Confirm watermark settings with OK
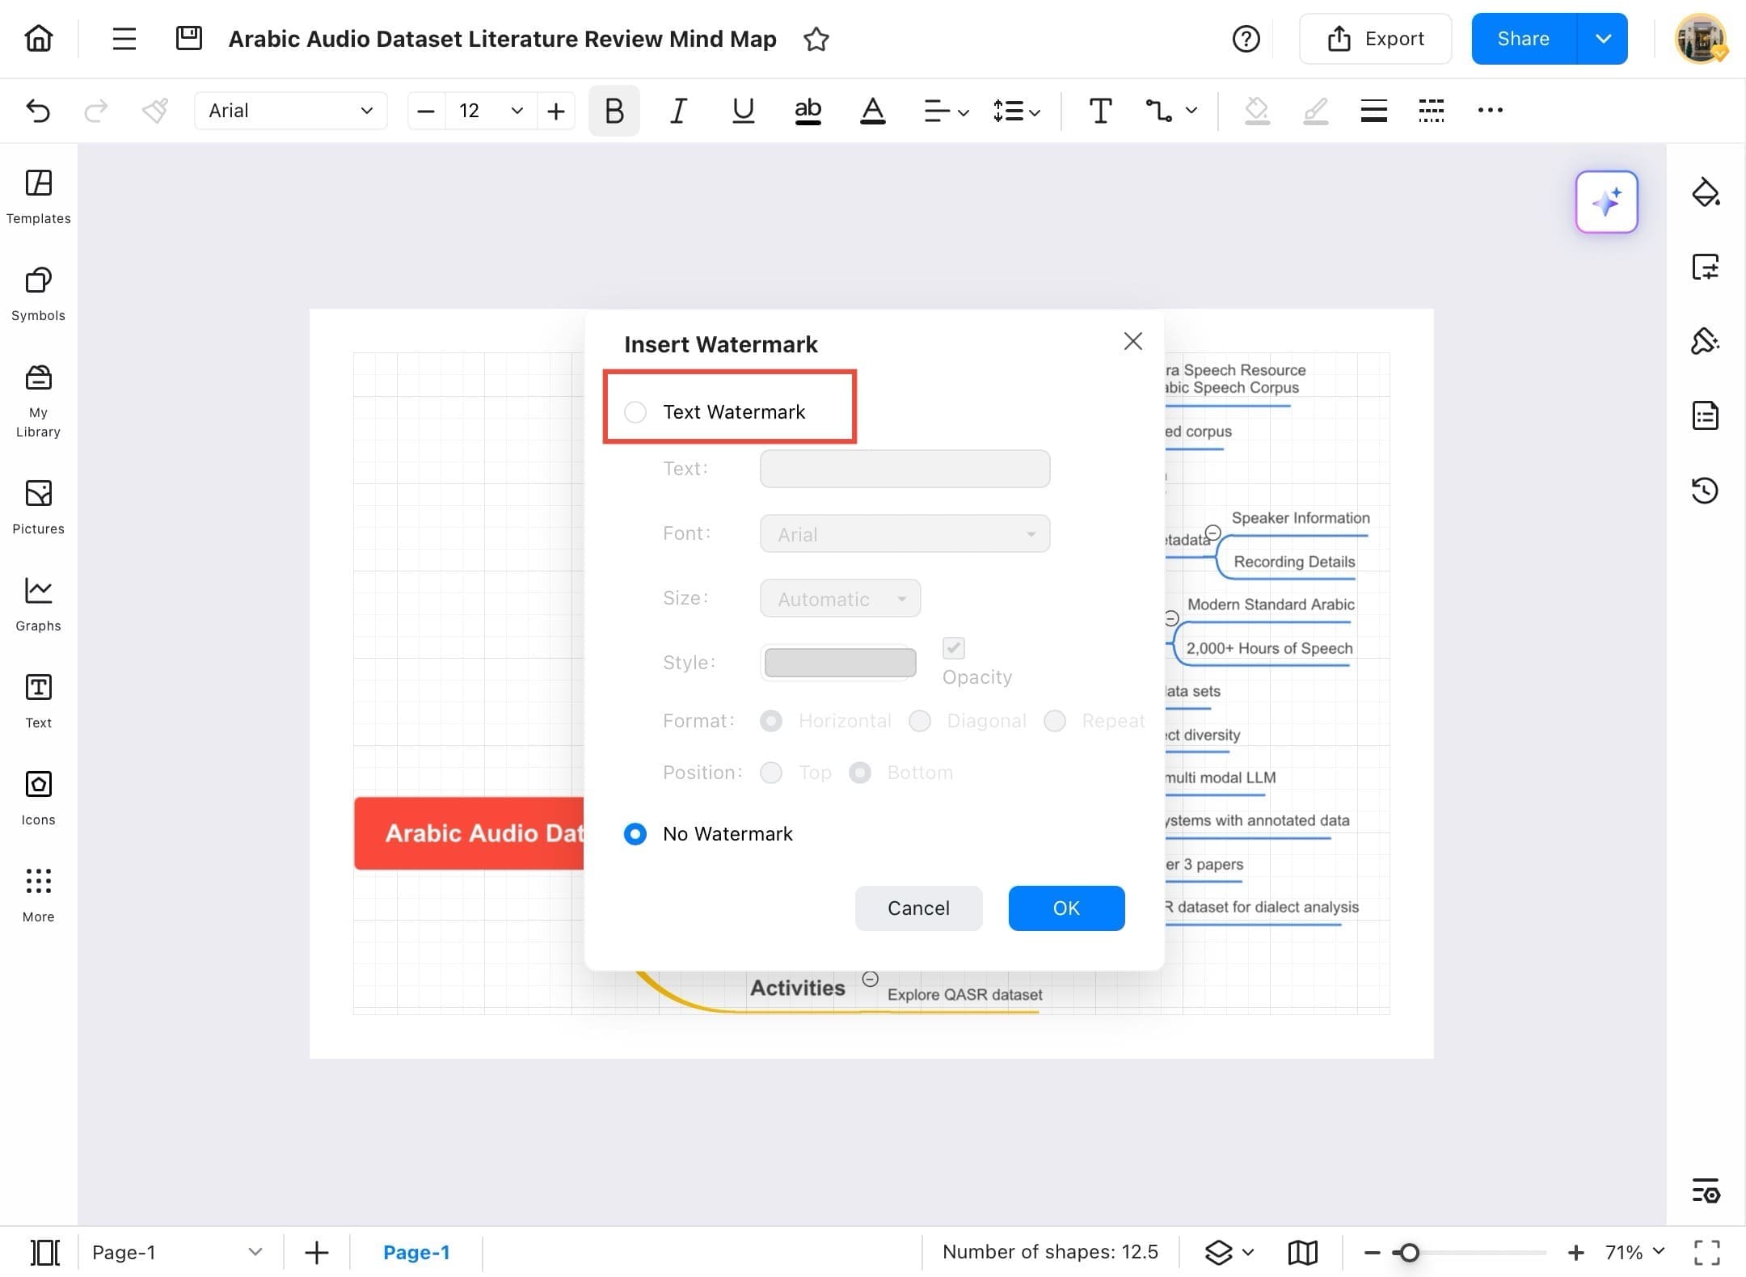The image size is (1746, 1277). coord(1066,908)
